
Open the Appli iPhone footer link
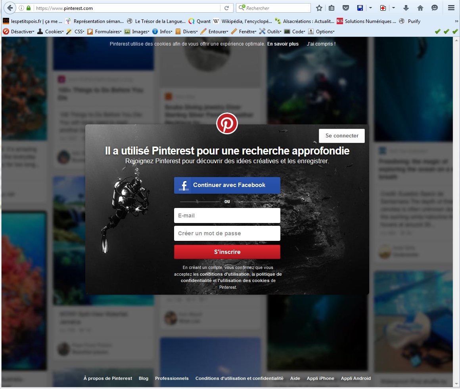320,378
